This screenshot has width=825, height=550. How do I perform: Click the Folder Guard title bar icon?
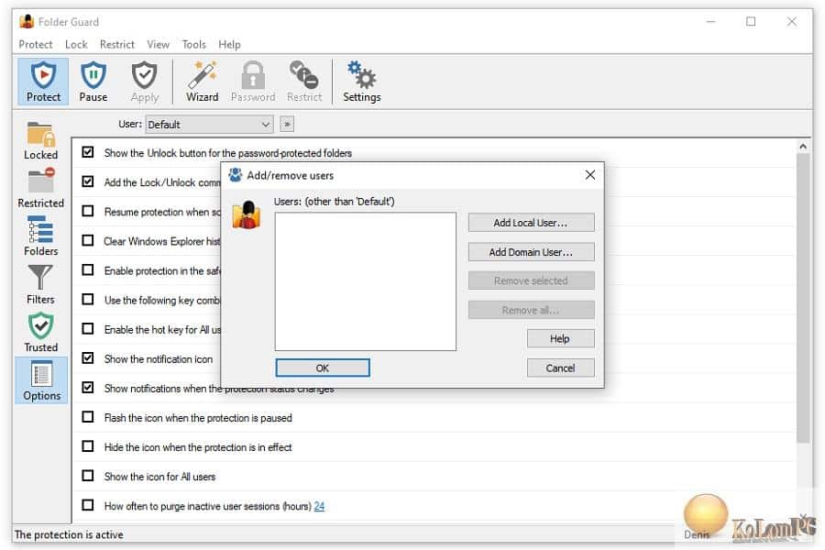(x=27, y=22)
